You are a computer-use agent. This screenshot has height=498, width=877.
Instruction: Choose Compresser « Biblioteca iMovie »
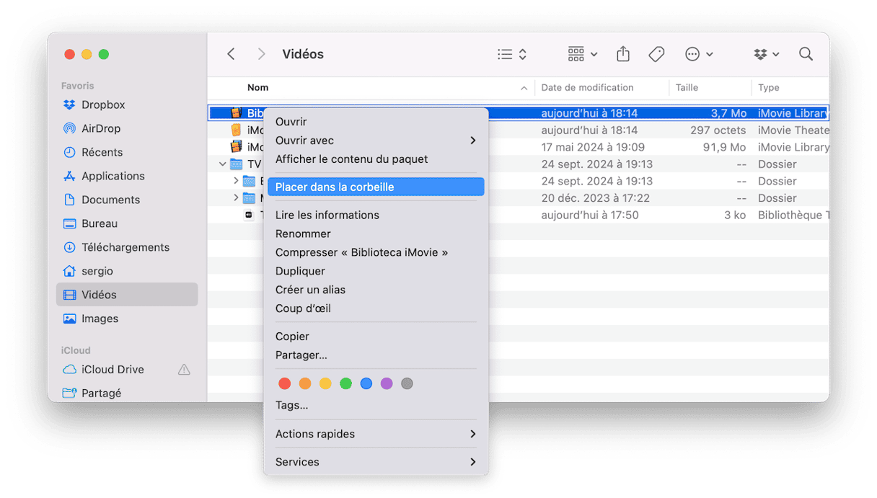(x=376, y=252)
